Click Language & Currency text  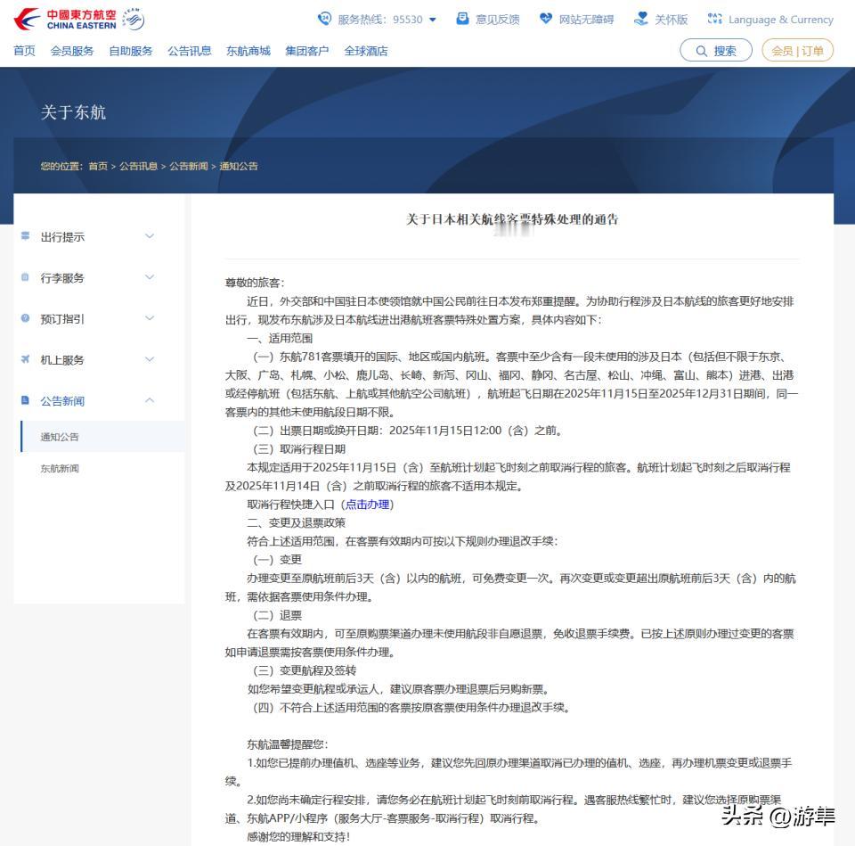point(781,20)
